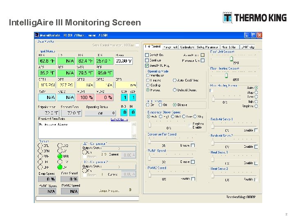Choose Auto Cool/Heat operating mode
The image size is (295, 221).
[175, 80]
